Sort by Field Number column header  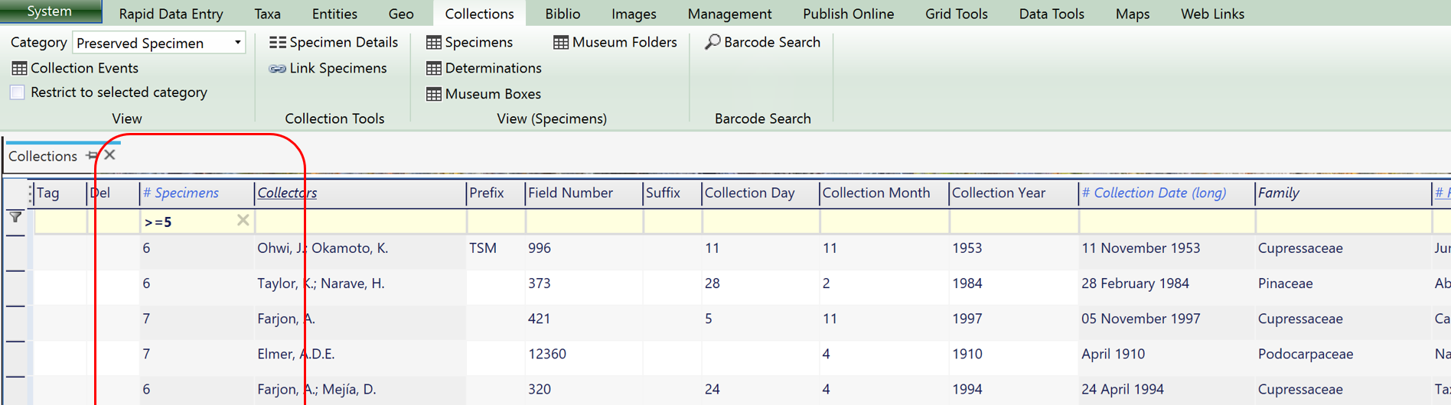click(x=584, y=193)
